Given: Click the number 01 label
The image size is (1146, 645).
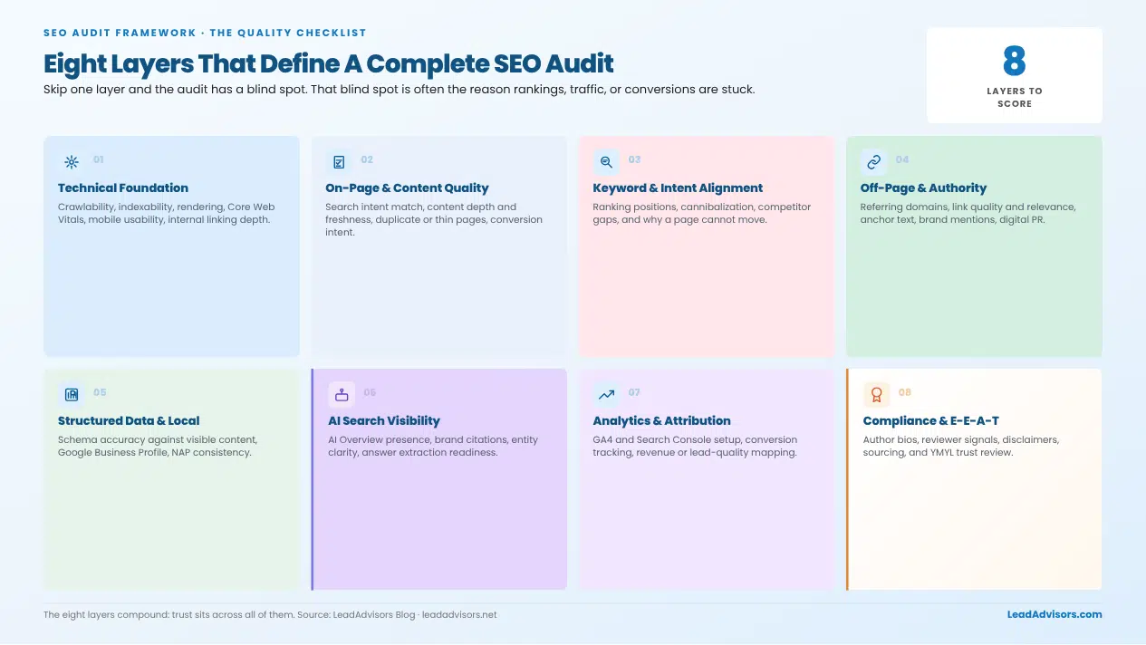Looking at the screenshot, I should tap(98, 159).
